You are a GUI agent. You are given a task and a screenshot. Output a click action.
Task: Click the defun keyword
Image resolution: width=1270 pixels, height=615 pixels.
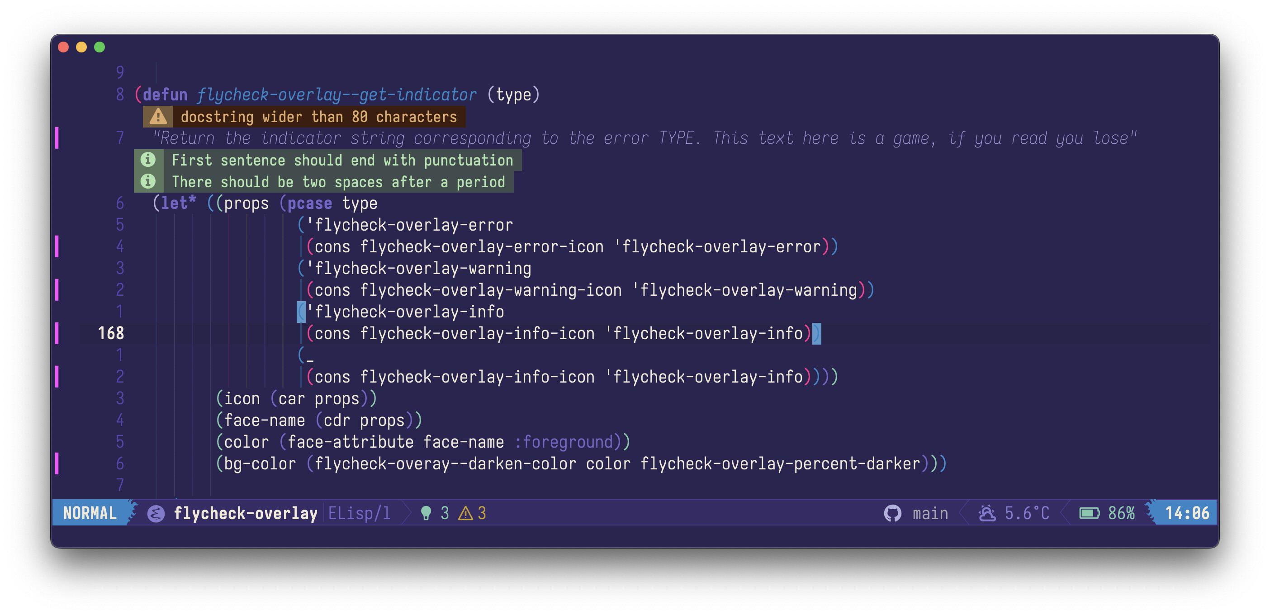pyautogui.click(x=165, y=95)
